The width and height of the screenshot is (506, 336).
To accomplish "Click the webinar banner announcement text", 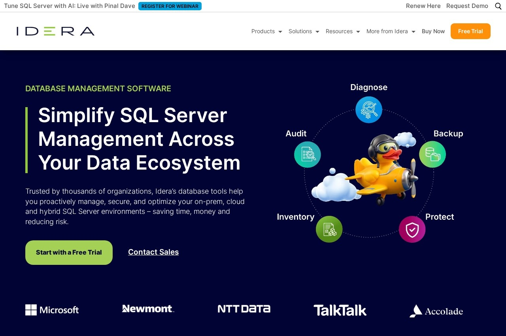I will pyautogui.click(x=70, y=6).
